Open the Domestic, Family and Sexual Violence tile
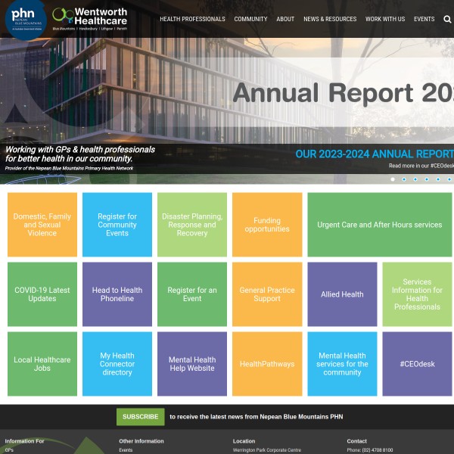This screenshot has width=454, height=454. click(42, 225)
